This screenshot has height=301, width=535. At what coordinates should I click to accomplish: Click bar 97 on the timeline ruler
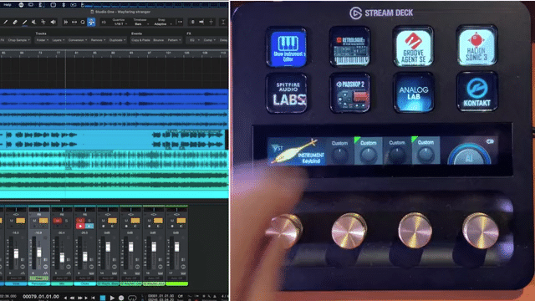pos(149,53)
